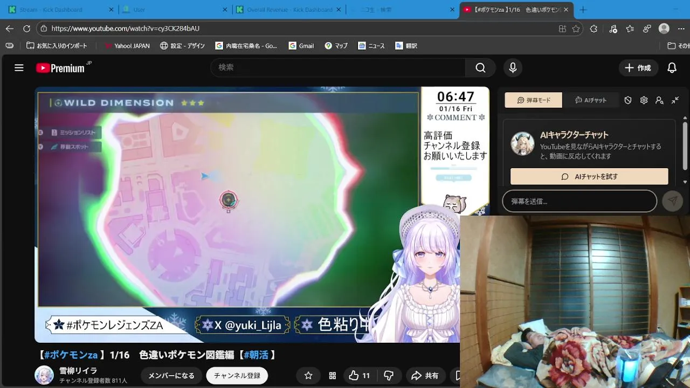This screenshot has height=388, width=690.
Task: Open favorites list toolbar icon
Action: point(630,29)
